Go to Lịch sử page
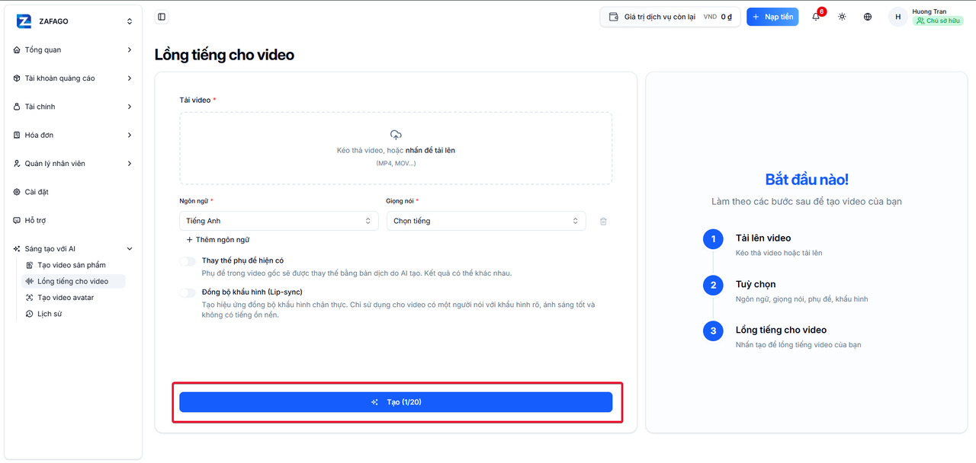976x463 pixels. coord(50,314)
